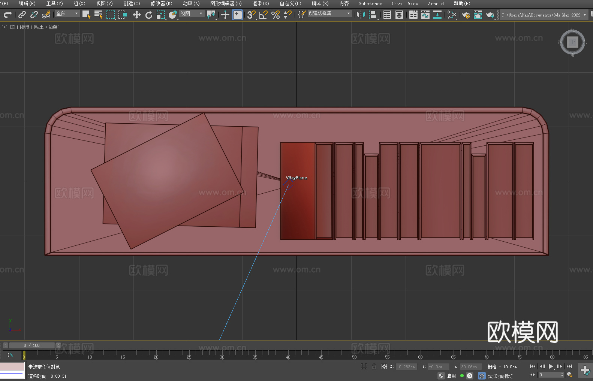
Task: Toggle the Angle Snap button
Action: 263,15
